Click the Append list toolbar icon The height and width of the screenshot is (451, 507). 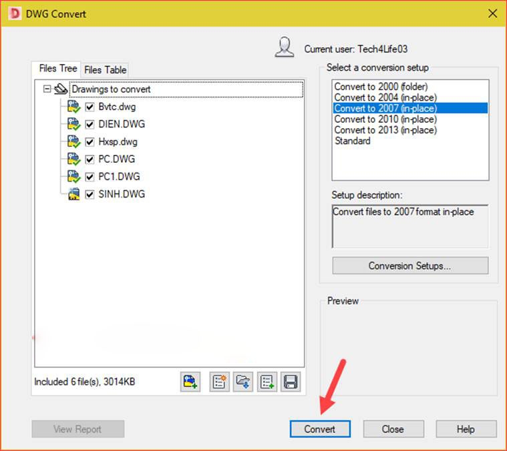pyautogui.click(x=267, y=382)
